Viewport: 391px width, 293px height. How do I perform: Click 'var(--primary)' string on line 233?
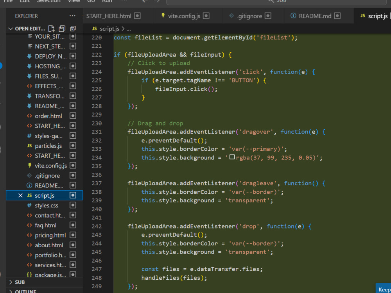tap(256, 149)
